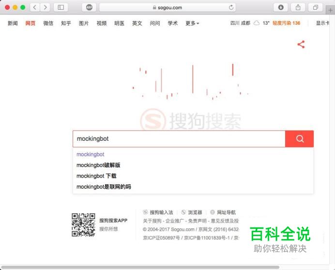Open the Safari downloads icon

(x=281, y=7)
